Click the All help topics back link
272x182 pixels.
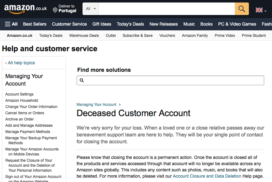[20, 63]
